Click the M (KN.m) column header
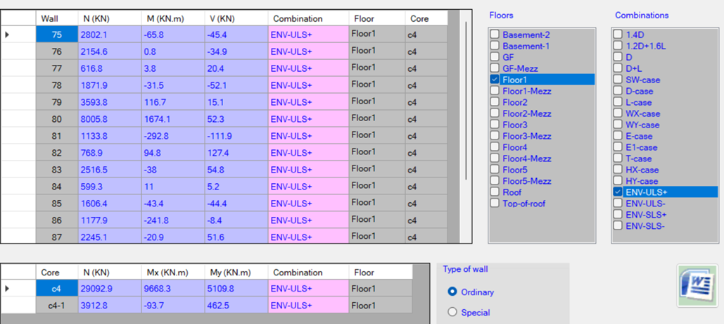The height and width of the screenshot is (324, 724). click(x=173, y=18)
